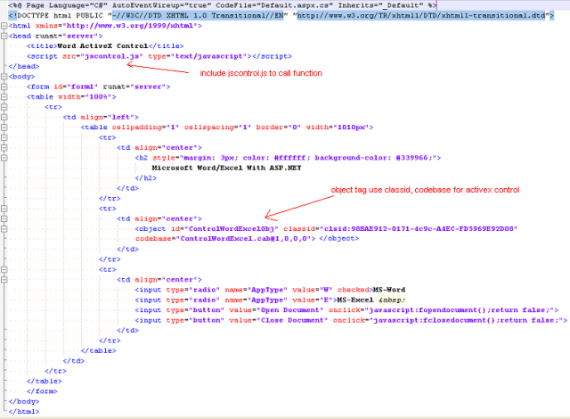Click the classid value "clsid:98BAE912..."
The image size is (570, 419).
[419, 229]
